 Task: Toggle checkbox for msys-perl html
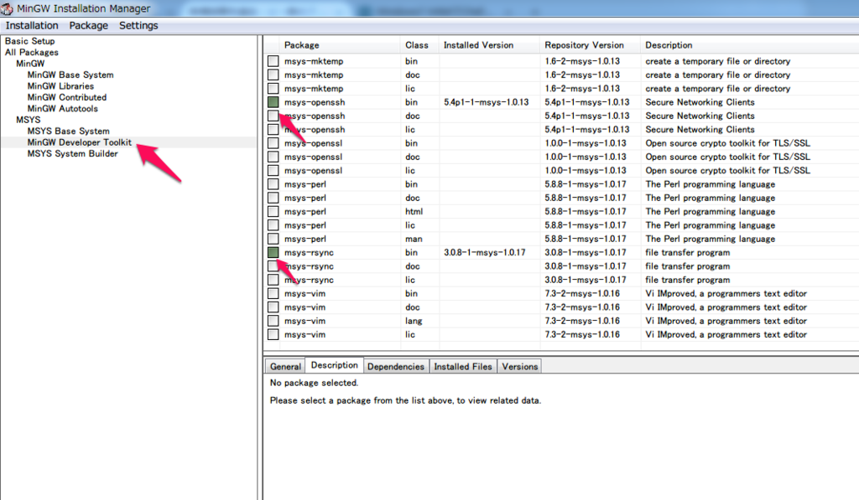point(273,212)
